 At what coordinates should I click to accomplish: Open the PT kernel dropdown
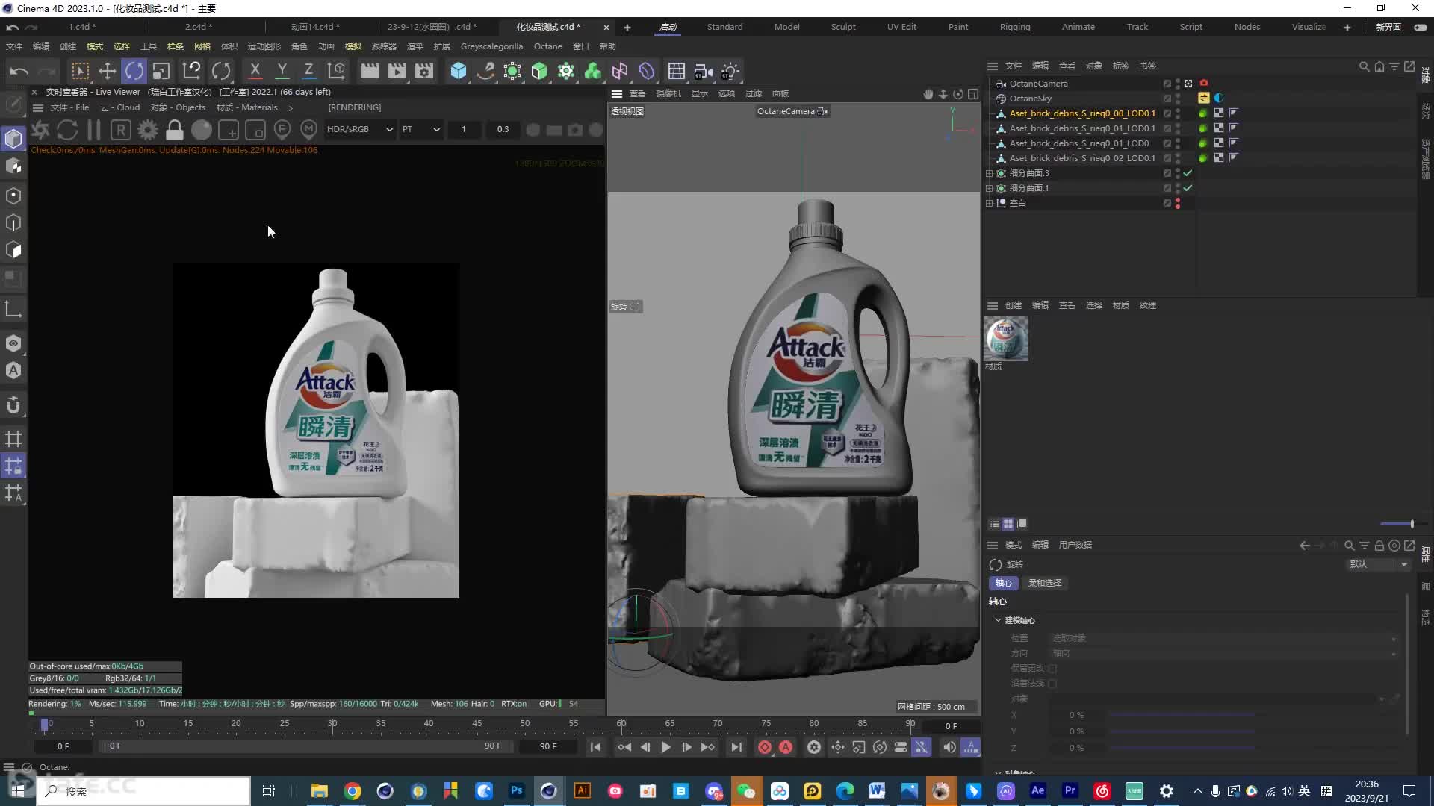point(420,129)
